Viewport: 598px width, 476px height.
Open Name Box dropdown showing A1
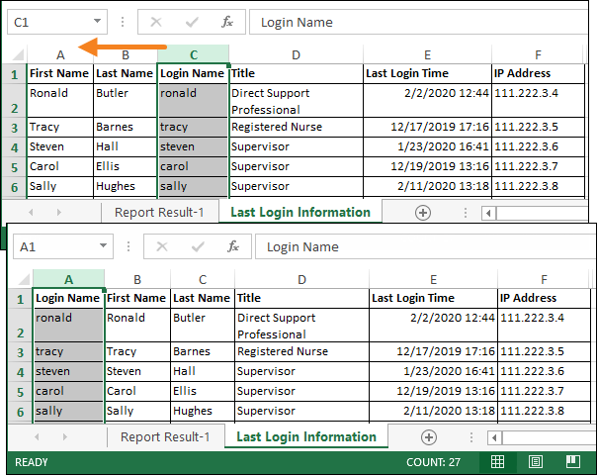(103, 245)
